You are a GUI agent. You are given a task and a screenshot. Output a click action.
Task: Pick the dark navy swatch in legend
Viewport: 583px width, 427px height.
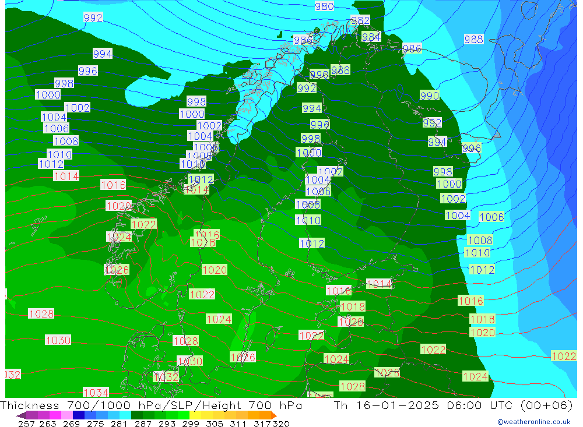[x=79, y=415]
